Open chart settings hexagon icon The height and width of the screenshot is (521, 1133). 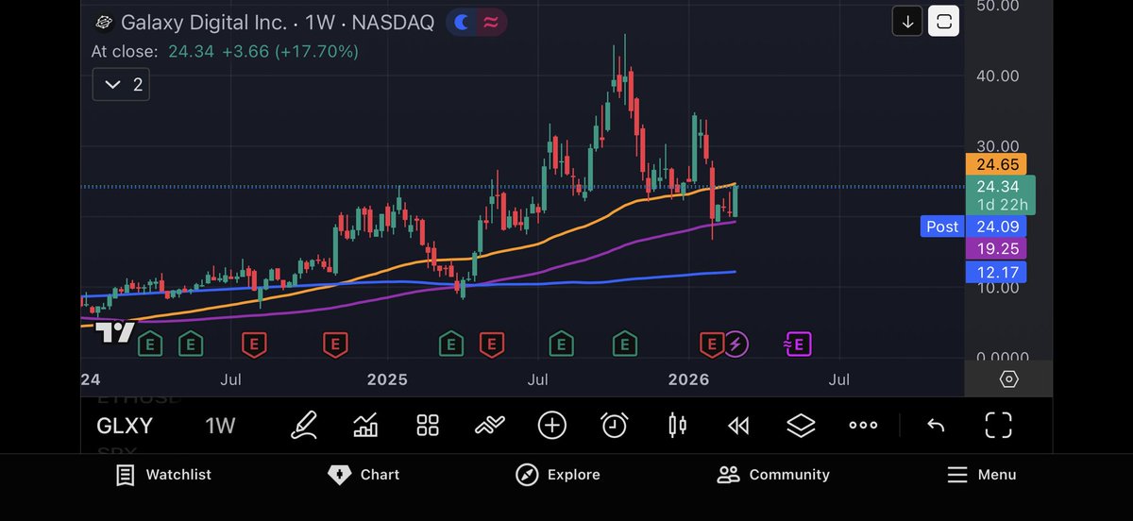pyautogui.click(x=1008, y=379)
